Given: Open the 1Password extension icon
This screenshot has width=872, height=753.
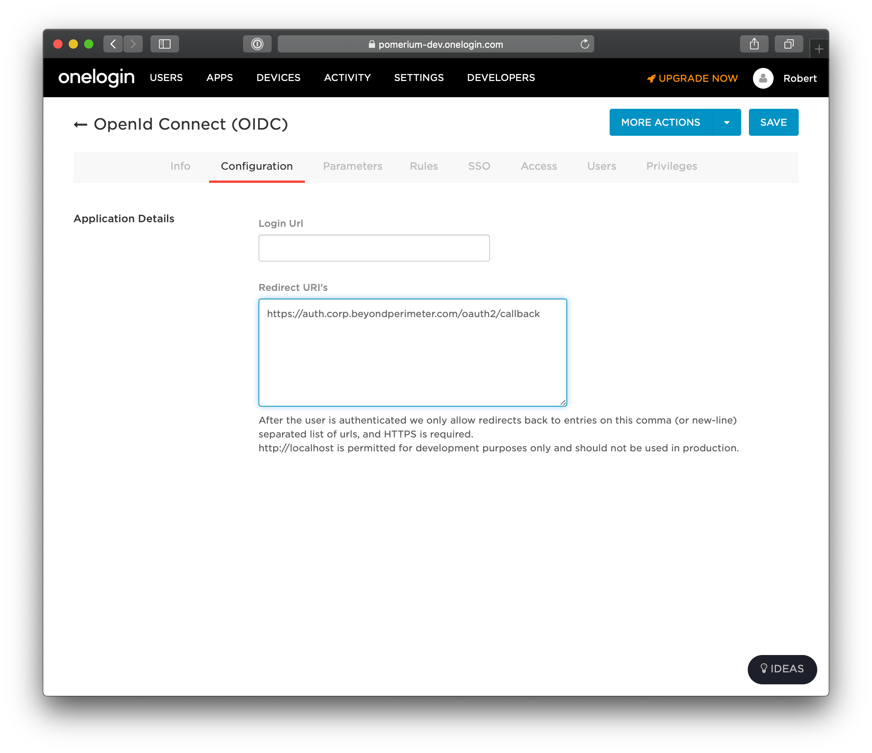Looking at the screenshot, I should coord(257,44).
